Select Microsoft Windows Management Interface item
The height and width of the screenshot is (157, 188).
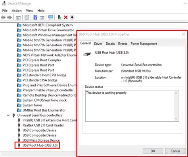click(x=50, y=35)
